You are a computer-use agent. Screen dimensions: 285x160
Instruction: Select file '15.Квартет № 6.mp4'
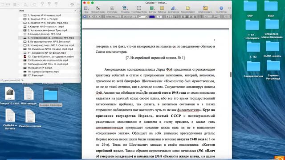[x=40, y=68]
